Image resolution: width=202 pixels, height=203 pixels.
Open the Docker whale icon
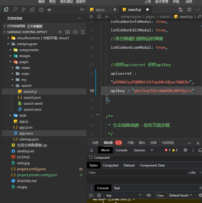[x=50, y=9]
